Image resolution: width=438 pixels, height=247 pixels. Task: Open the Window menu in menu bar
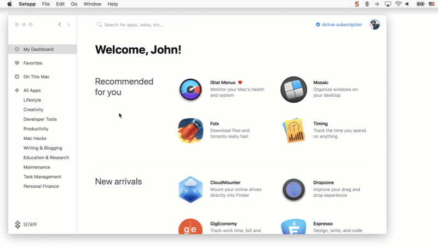click(92, 4)
